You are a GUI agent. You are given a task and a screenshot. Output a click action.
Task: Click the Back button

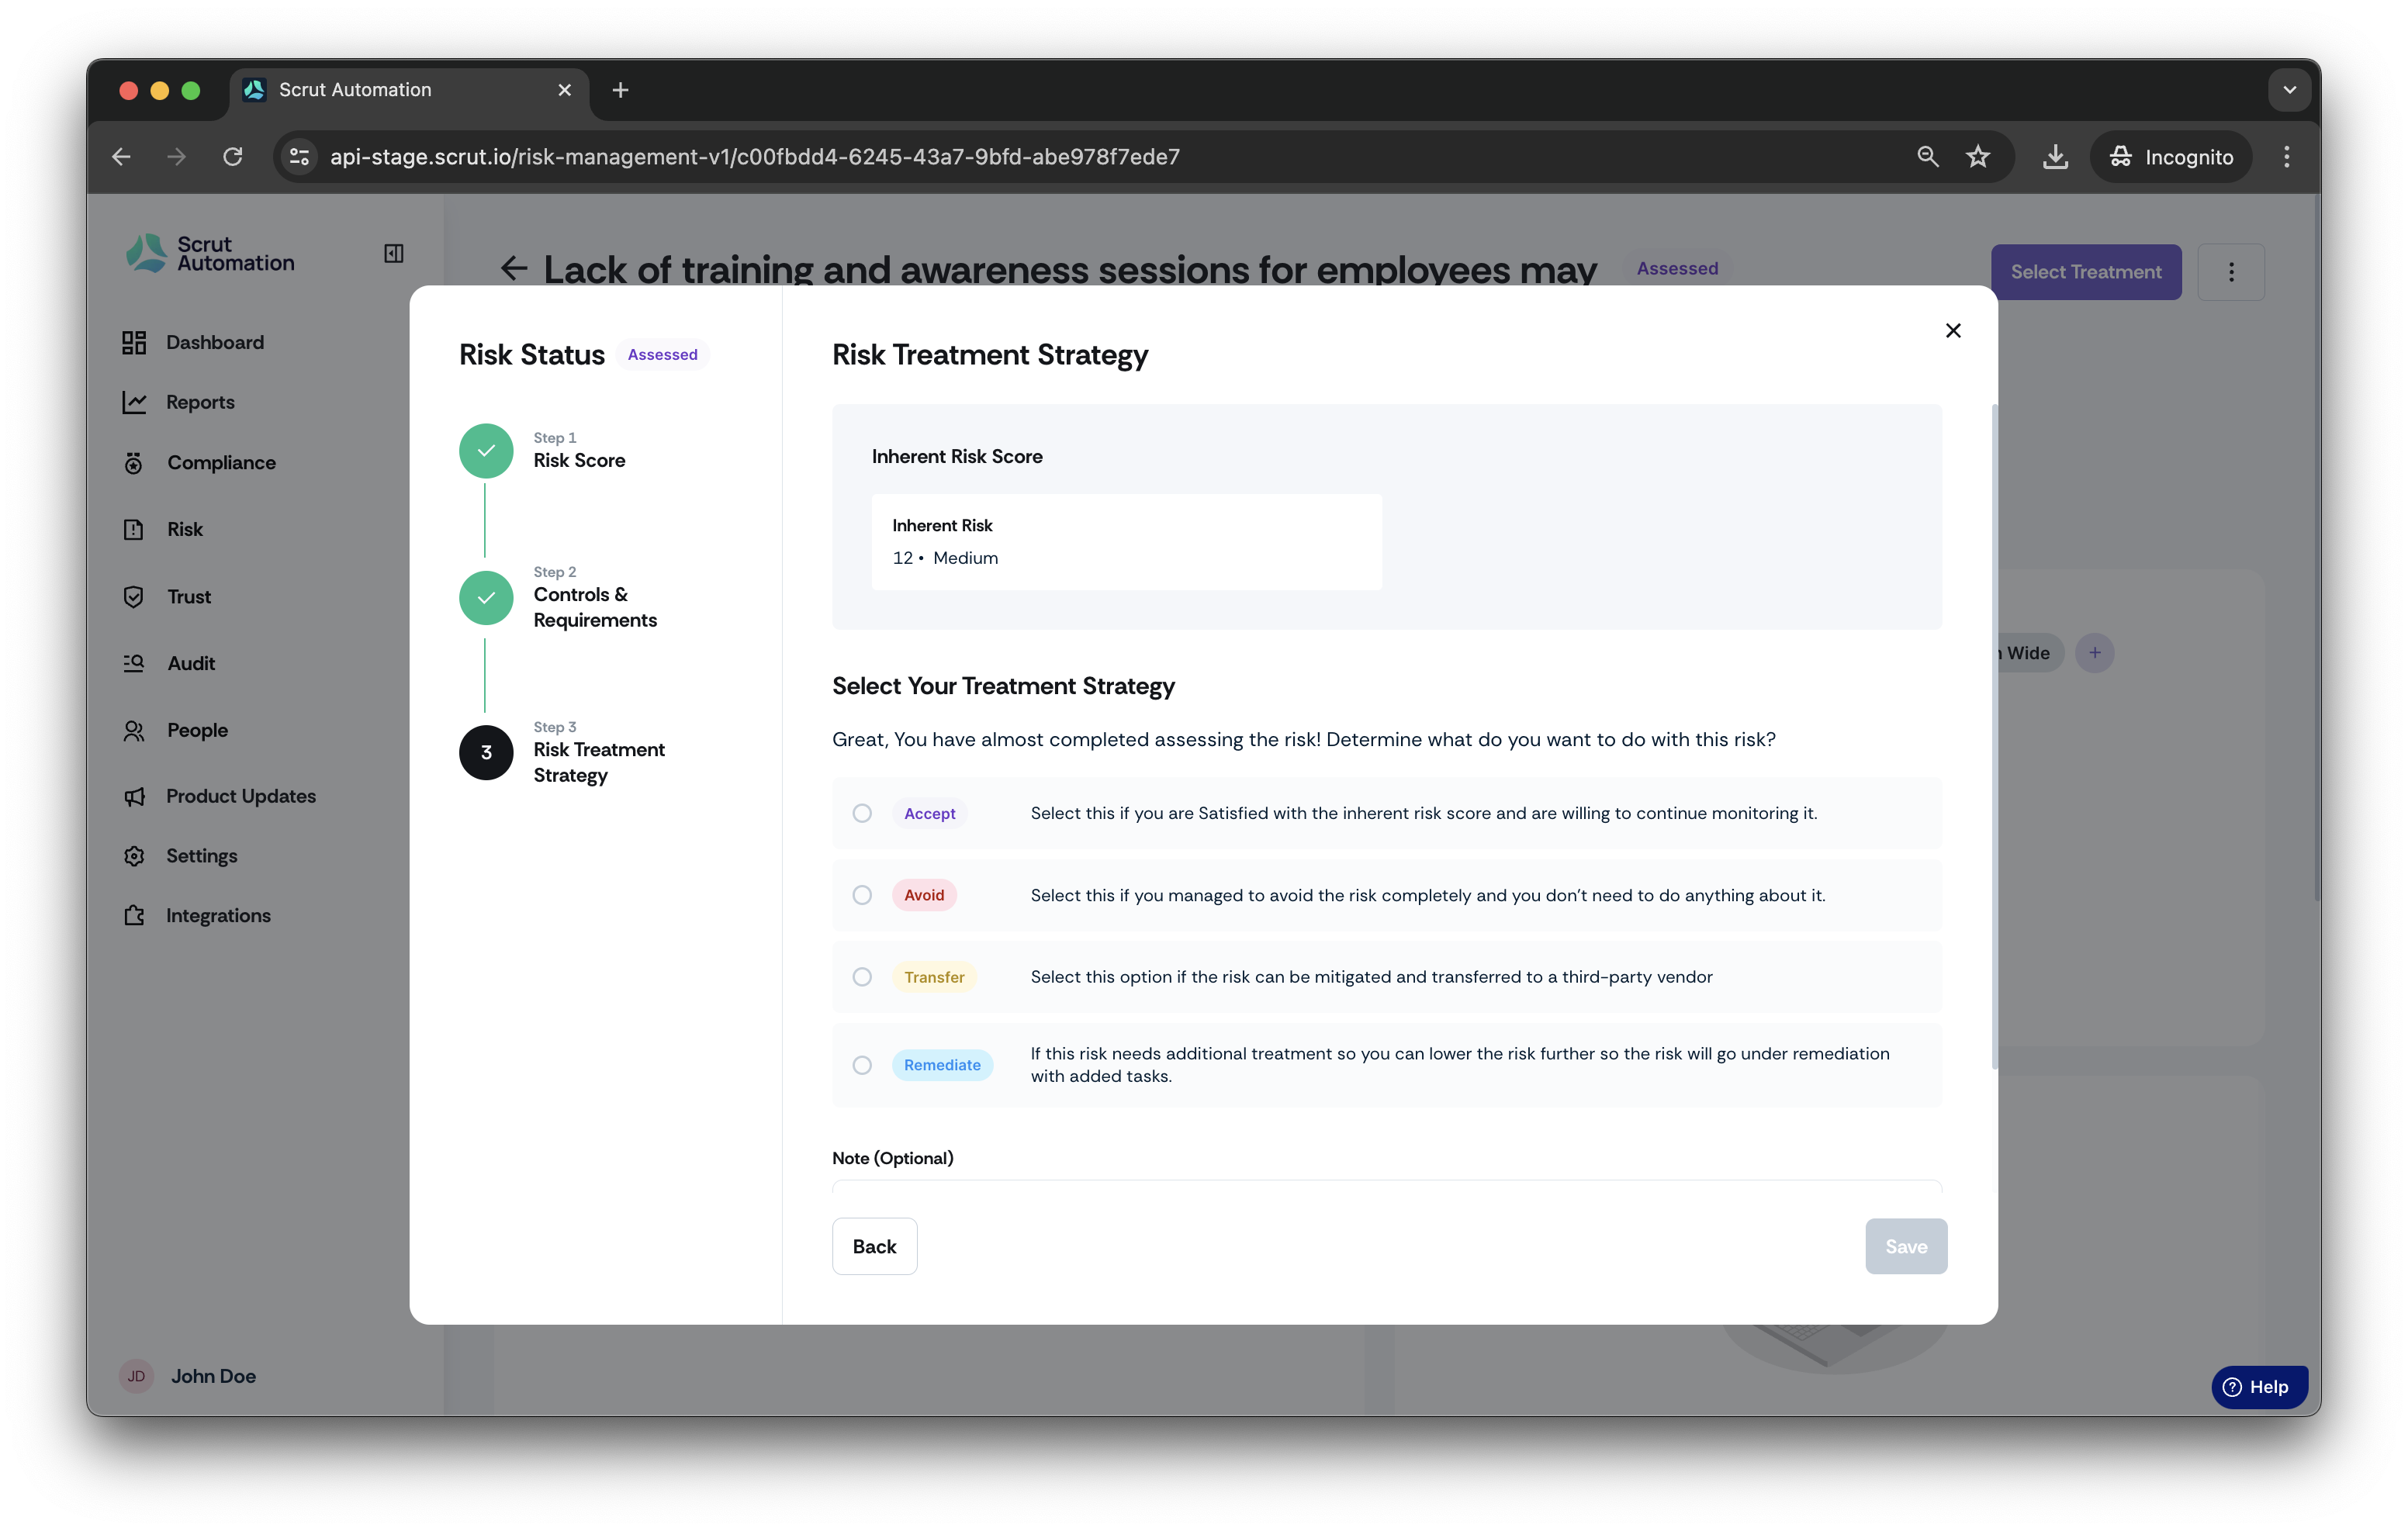pos(874,1246)
